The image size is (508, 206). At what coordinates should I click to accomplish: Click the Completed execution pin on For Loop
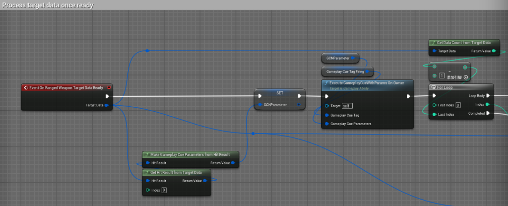click(488, 114)
